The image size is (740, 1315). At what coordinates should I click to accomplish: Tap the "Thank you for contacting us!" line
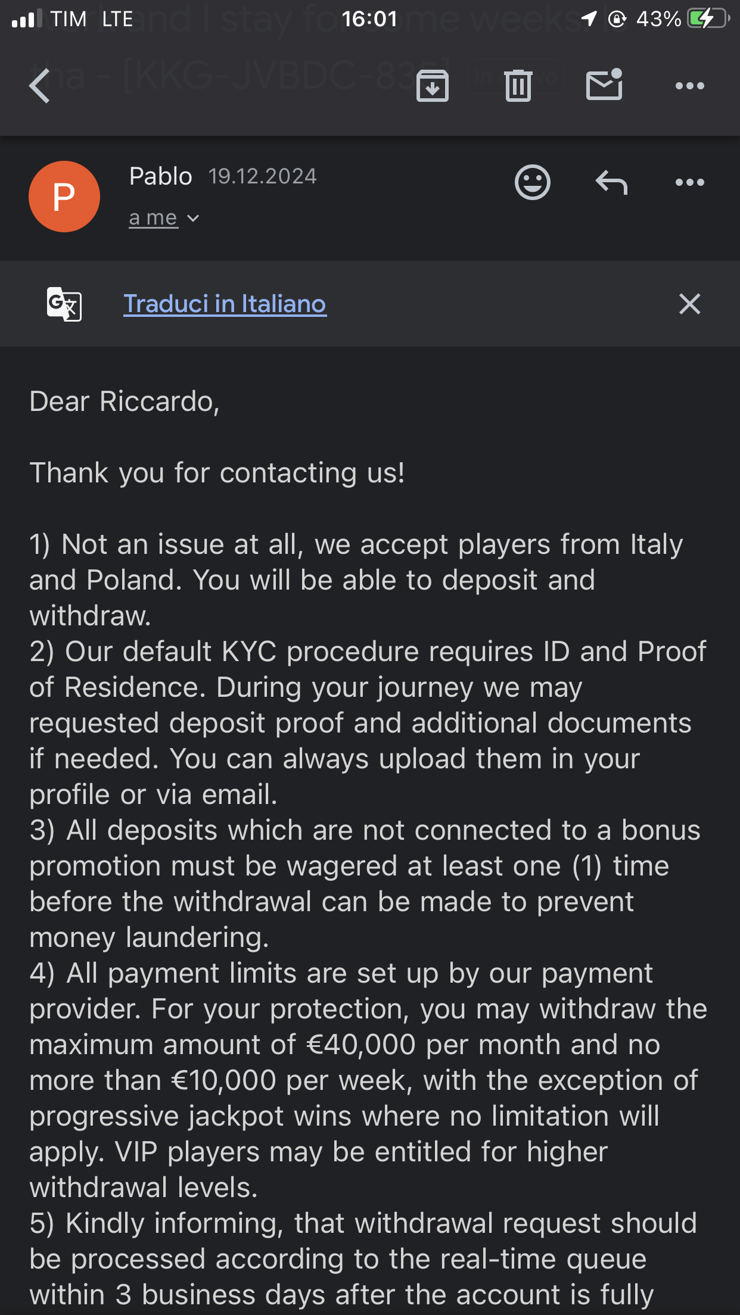(217, 473)
